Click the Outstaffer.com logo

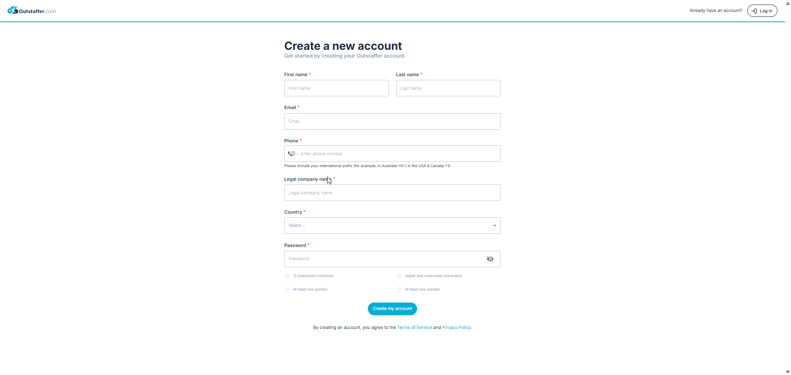[32, 10]
